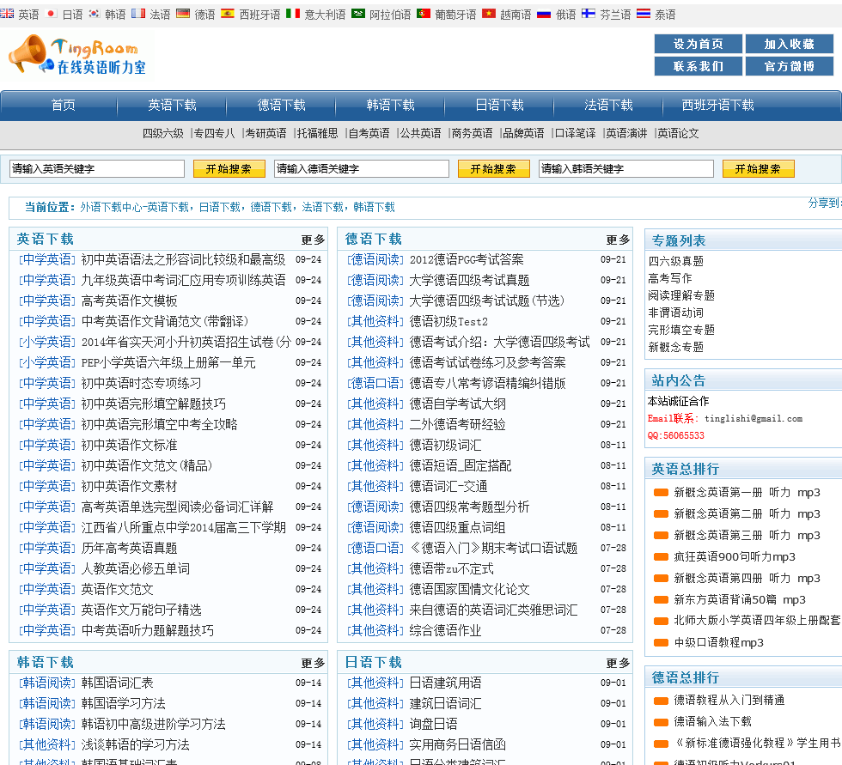The height and width of the screenshot is (765, 842).
Task: Select the Japan flag icon for 日语
Action: click(x=52, y=14)
